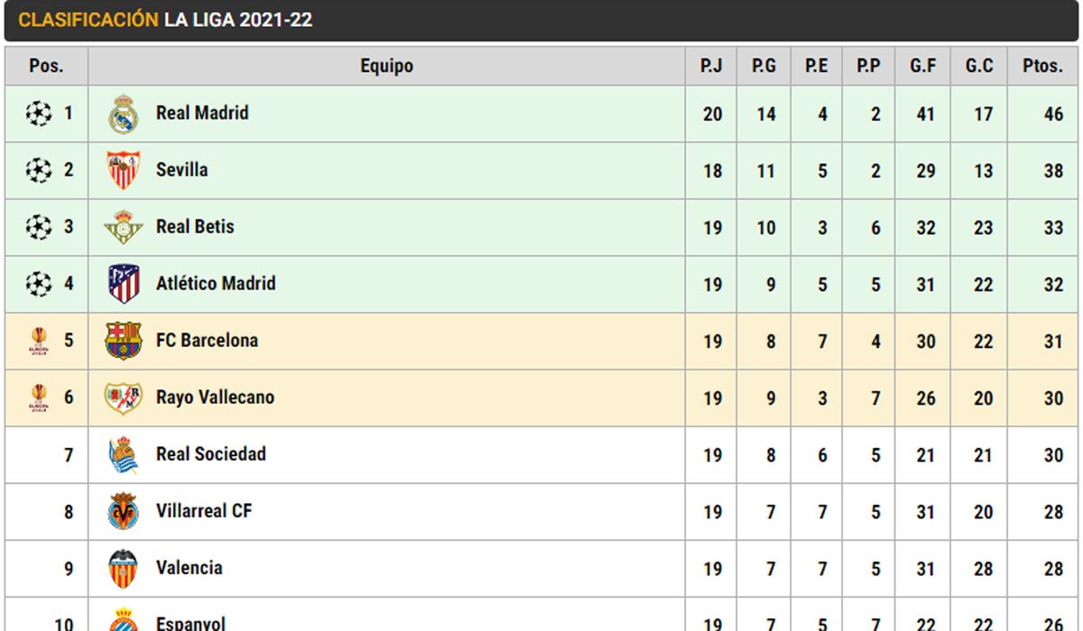Click the Valencia club crest
This screenshot has width=1083, height=631.
point(124,569)
